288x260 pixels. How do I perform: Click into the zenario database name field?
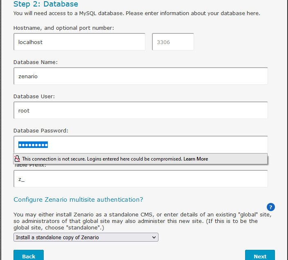point(141,76)
